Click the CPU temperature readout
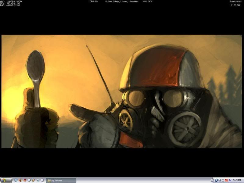Screen dimensions: 244x183 point(148,2)
